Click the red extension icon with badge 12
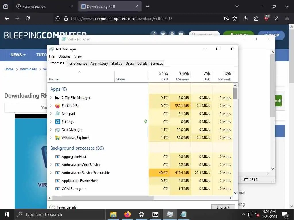 click(x=267, y=18)
